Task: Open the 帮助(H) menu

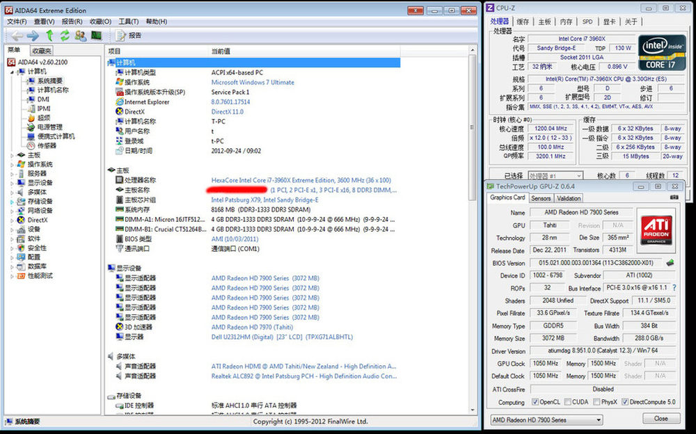Action: (x=156, y=22)
